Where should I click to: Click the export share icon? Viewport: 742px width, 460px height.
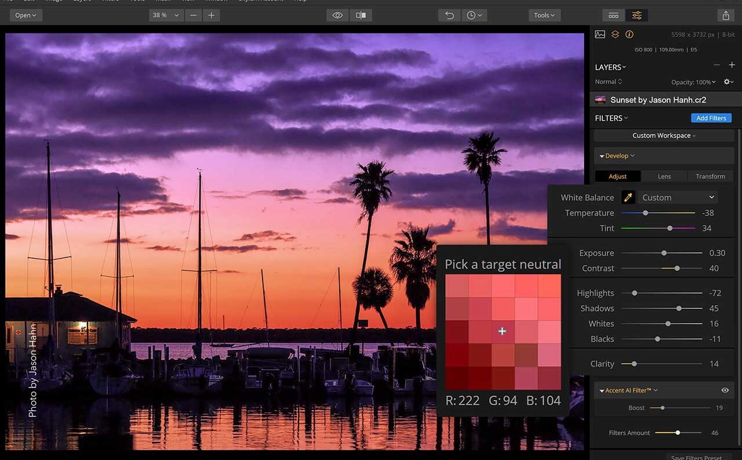tap(726, 15)
